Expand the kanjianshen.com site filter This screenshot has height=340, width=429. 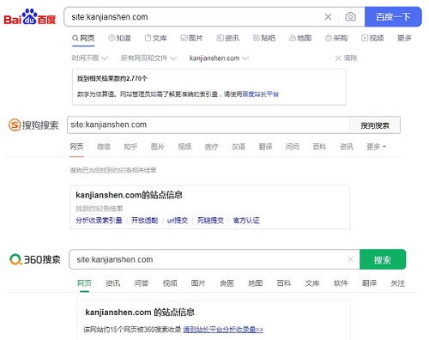click(x=219, y=58)
